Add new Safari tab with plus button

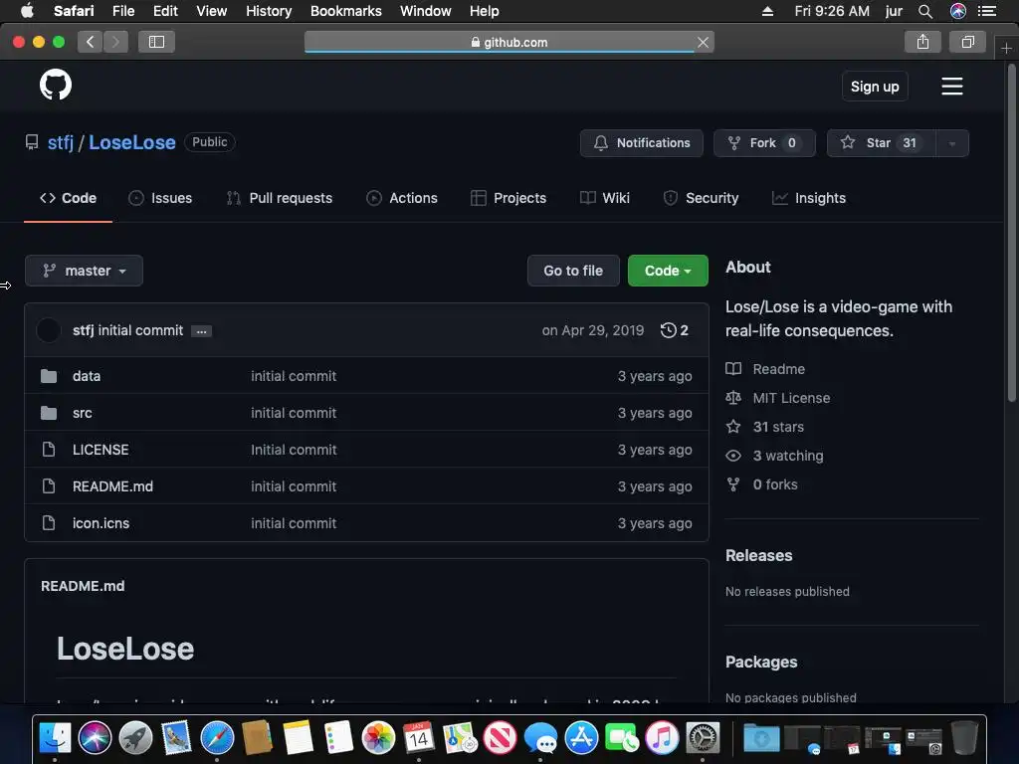click(1006, 48)
